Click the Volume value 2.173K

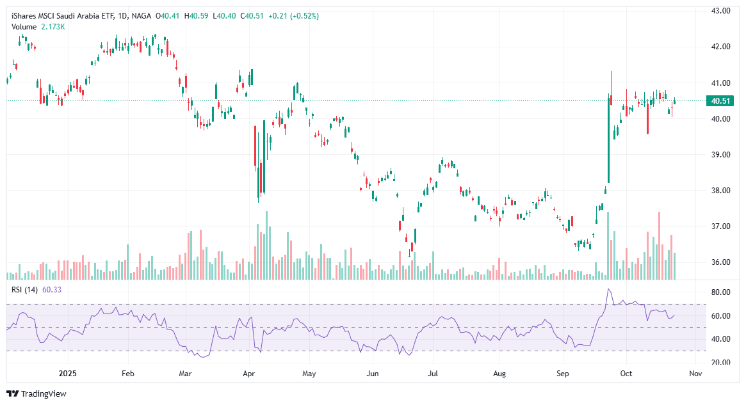pos(51,27)
